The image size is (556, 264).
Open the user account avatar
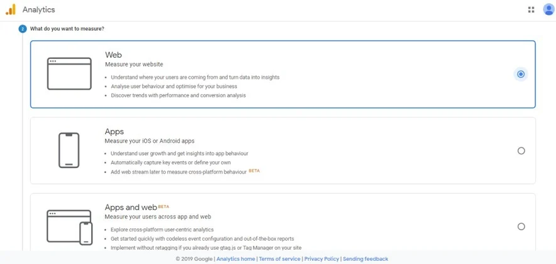pyautogui.click(x=548, y=9)
